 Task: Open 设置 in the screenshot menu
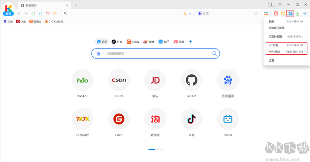(286, 60)
